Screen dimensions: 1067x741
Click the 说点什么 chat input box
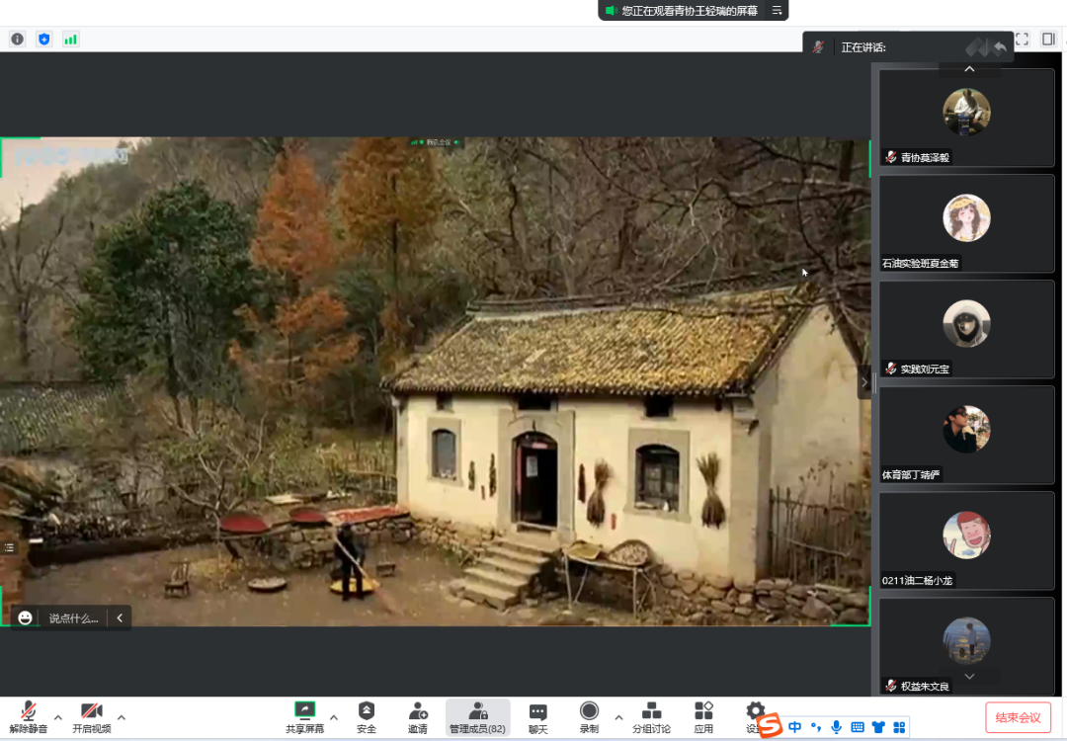[73, 618]
